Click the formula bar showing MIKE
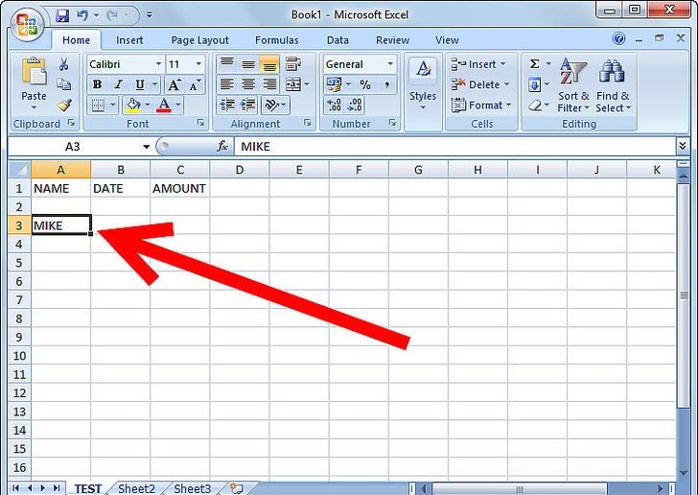Viewport: 698px width, 495px height. click(x=454, y=146)
